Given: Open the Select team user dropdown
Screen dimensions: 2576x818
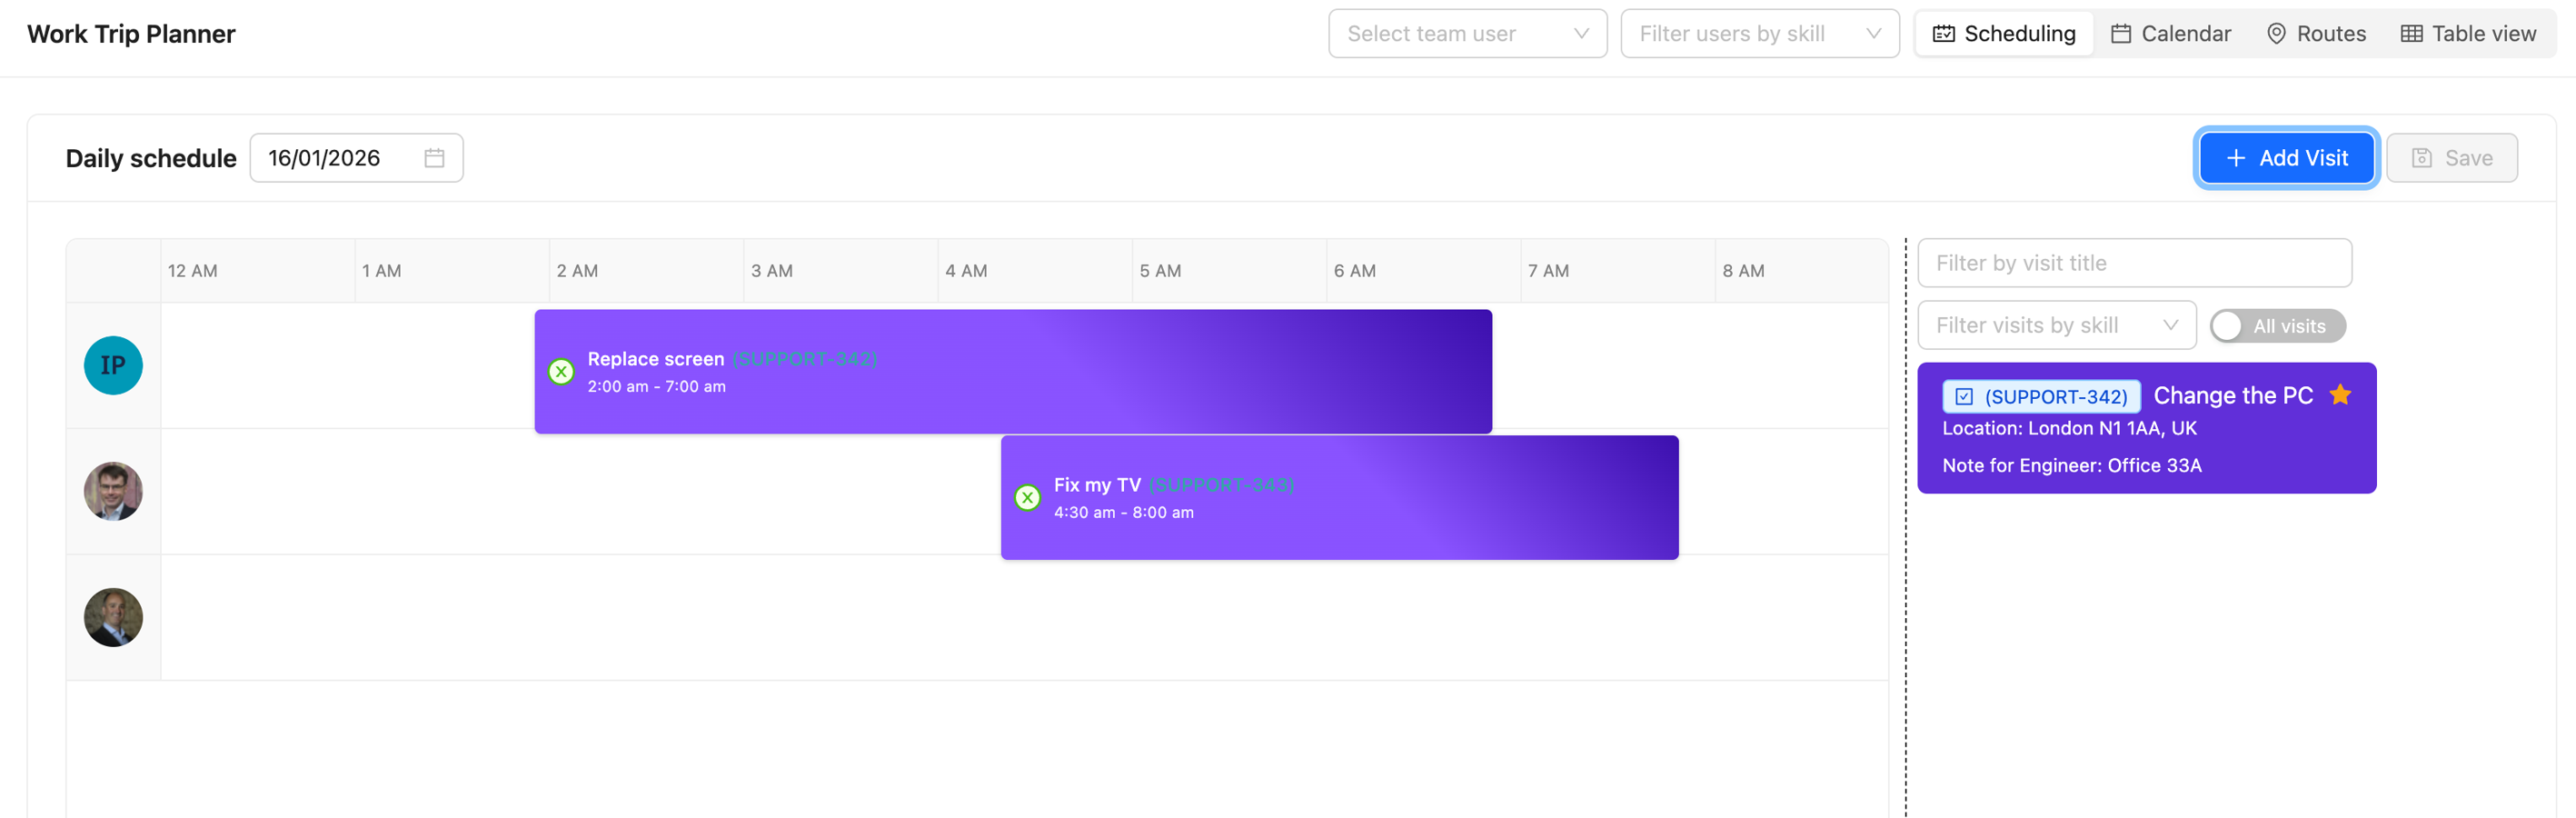Looking at the screenshot, I should (x=1467, y=34).
